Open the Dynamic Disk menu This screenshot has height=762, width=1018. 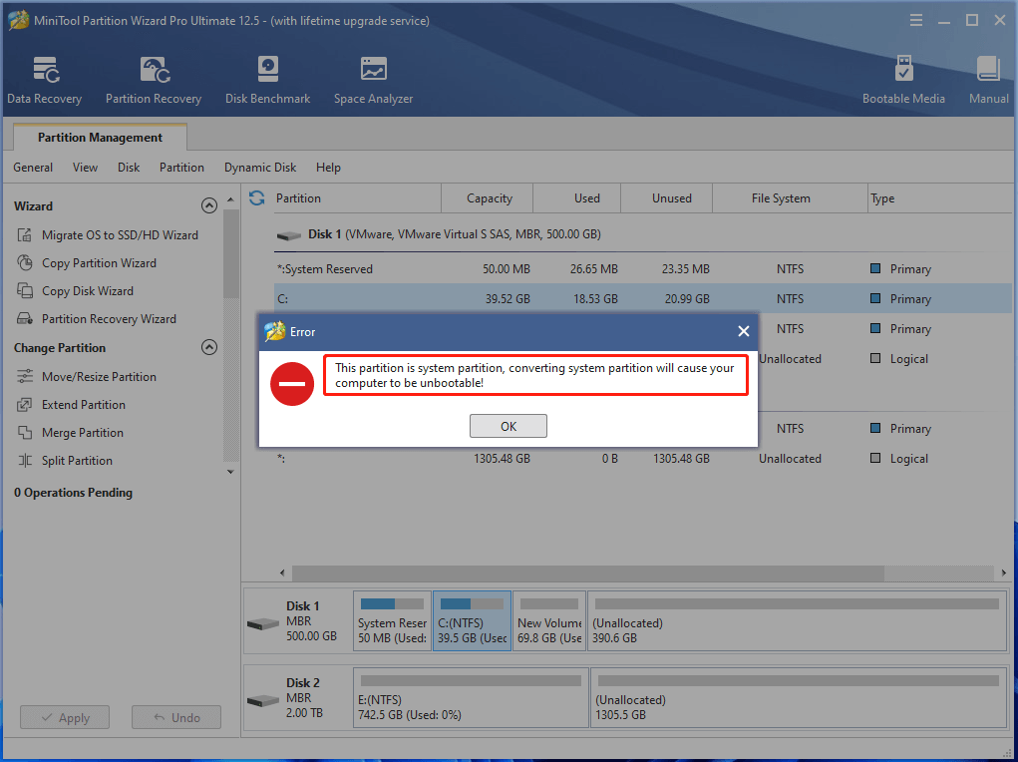coord(260,168)
